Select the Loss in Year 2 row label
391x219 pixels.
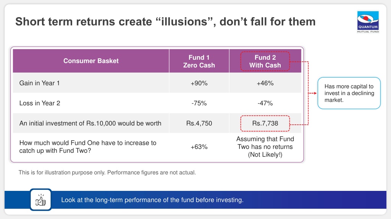(x=40, y=103)
